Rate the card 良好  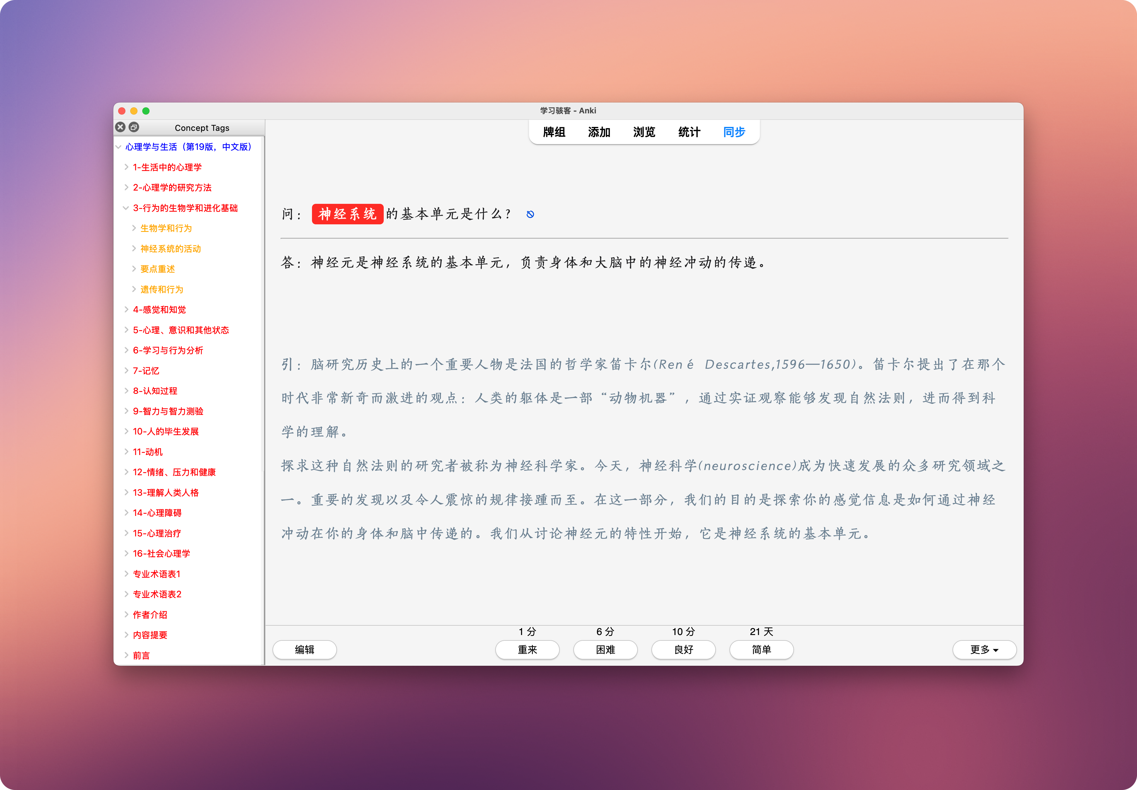point(683,649)
